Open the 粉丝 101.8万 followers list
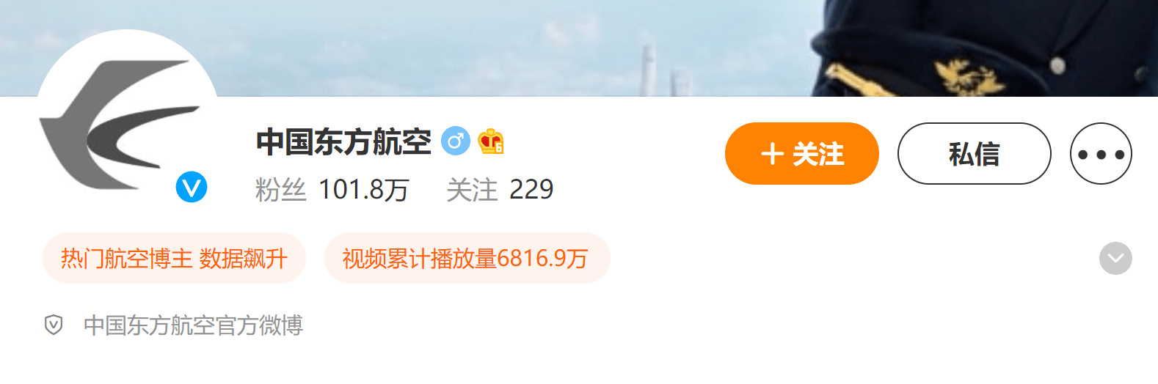This screenshot has height=384, width=1158. click(332, 190)
